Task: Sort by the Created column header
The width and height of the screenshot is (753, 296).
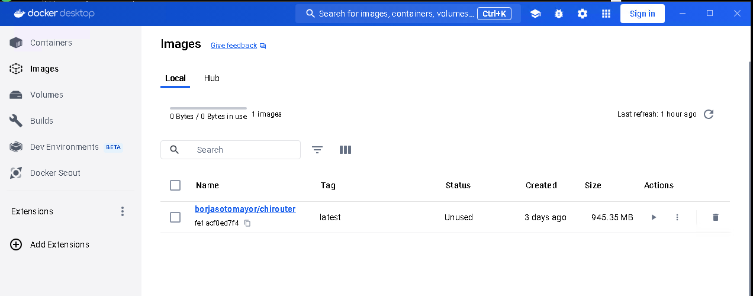Action: click(x=541, y=185)
